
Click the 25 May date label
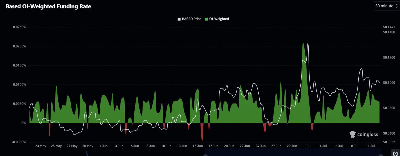point(56,146)
